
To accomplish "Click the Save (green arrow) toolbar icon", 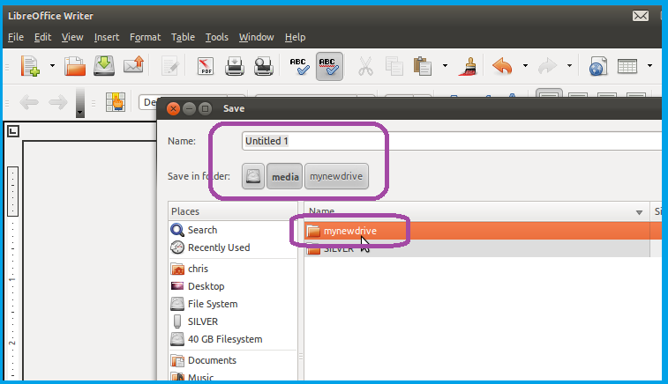I will pyautogui.click(x=104, y=66).
